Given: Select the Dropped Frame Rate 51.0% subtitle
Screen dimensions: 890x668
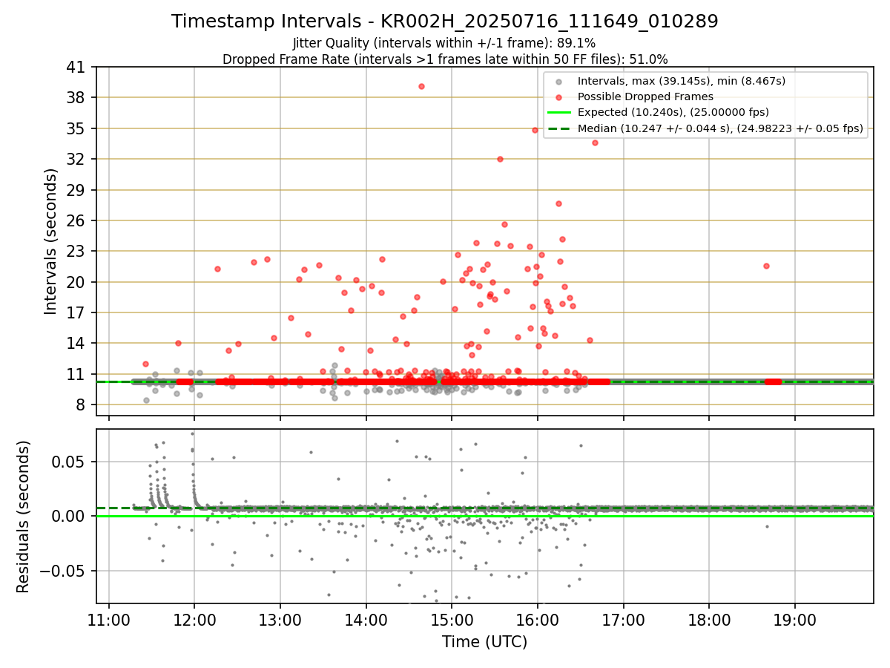Looking at the screenshot, I should click(x=445, y=59).
